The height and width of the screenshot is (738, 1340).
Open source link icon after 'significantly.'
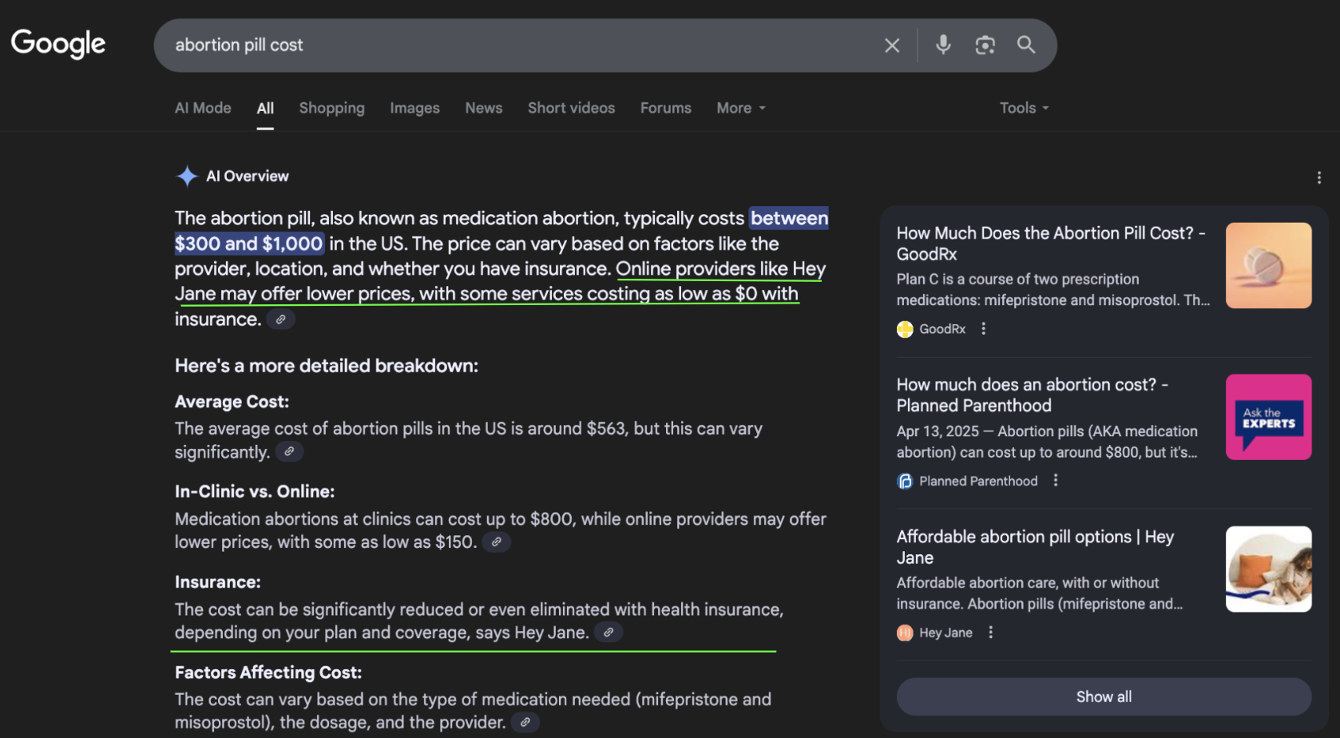coord(289,452)
